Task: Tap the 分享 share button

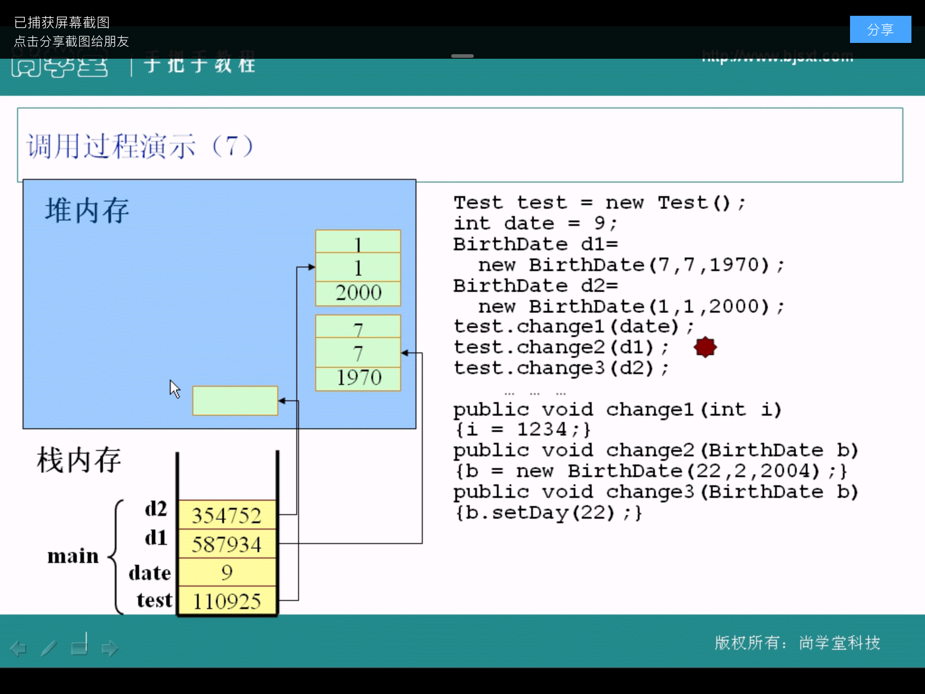Action: [880, 30]
